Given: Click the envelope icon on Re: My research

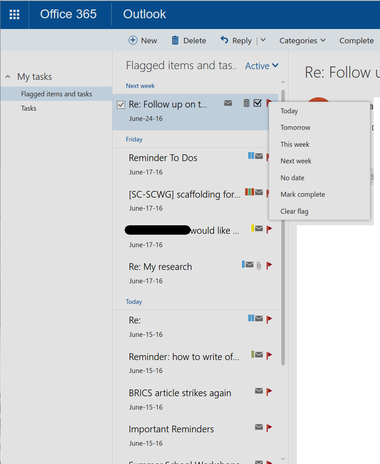Looking at the screenshot, I should point(249,264).
